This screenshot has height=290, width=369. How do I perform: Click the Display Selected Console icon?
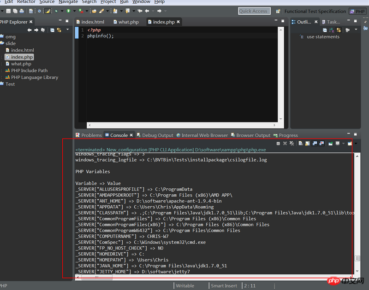pyautogui.click(x=338, y=144)
